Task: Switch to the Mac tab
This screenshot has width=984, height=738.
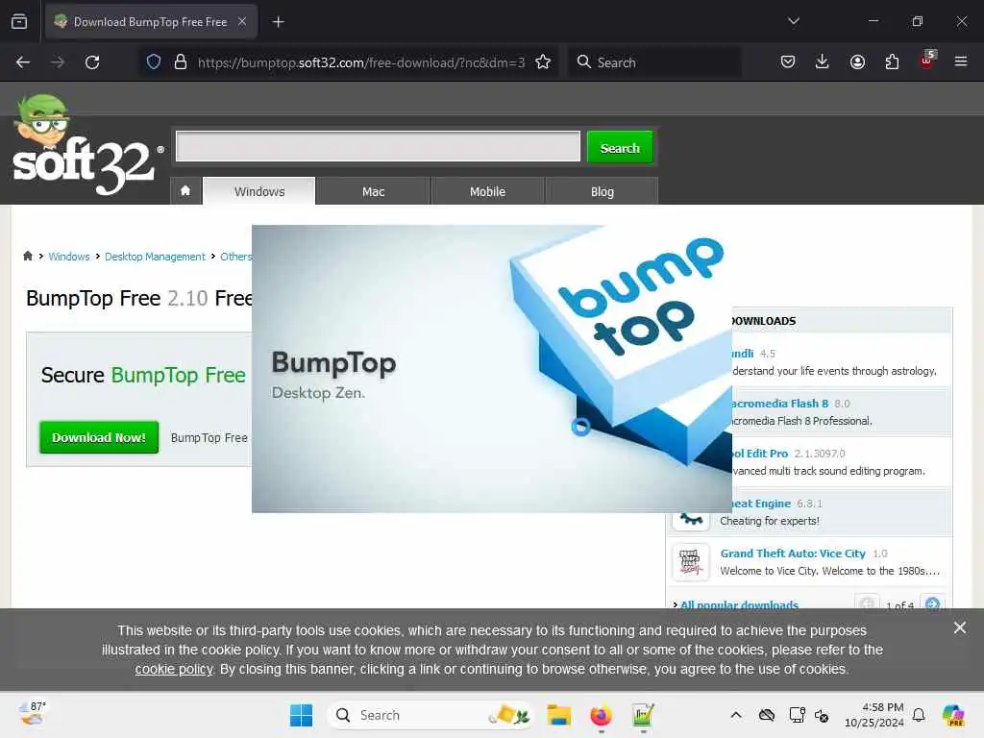Action: 374,191
